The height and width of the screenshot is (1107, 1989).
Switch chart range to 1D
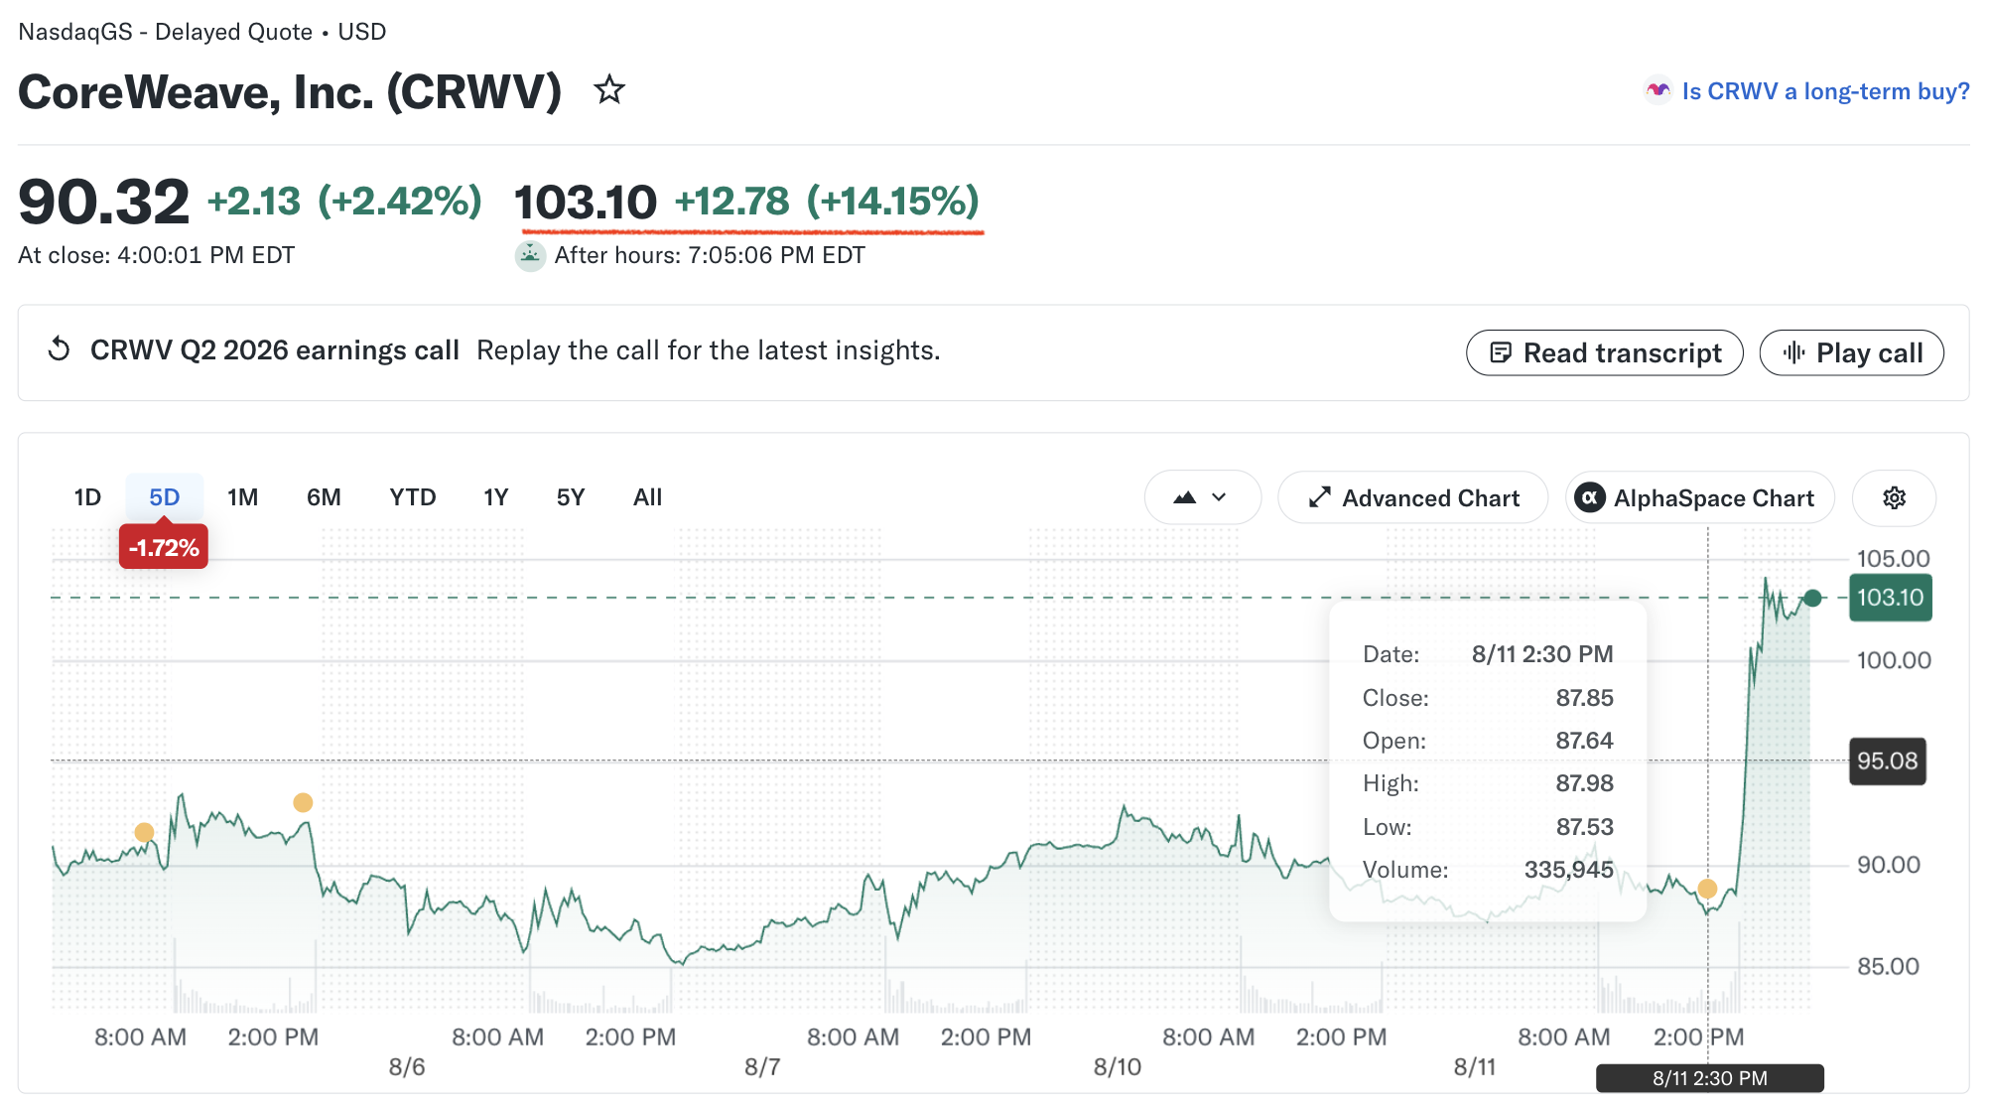click(87, 497)
